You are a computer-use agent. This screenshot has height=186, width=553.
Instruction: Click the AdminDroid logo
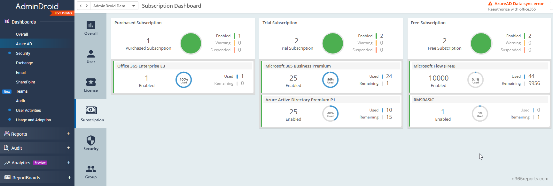point(37,6)
